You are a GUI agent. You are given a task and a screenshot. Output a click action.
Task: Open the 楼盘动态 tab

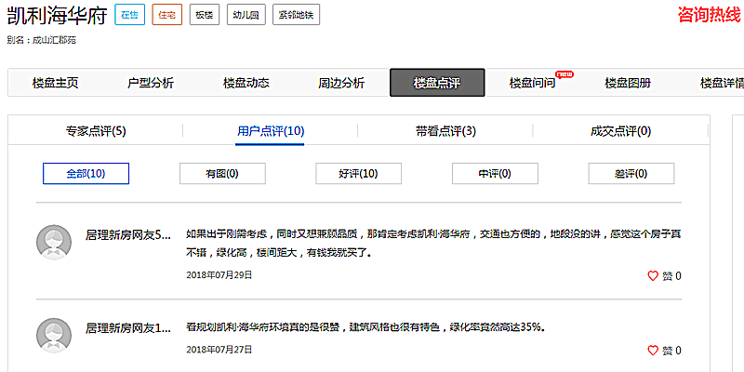pos(246,83)
